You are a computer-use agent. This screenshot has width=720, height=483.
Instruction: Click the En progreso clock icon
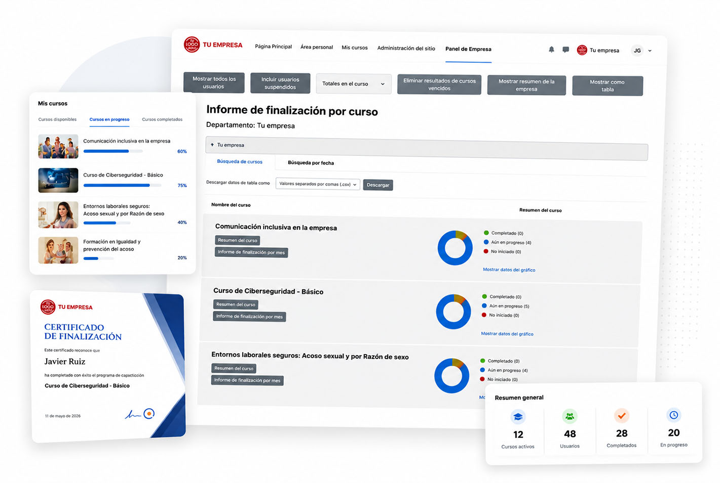[673, 415]
